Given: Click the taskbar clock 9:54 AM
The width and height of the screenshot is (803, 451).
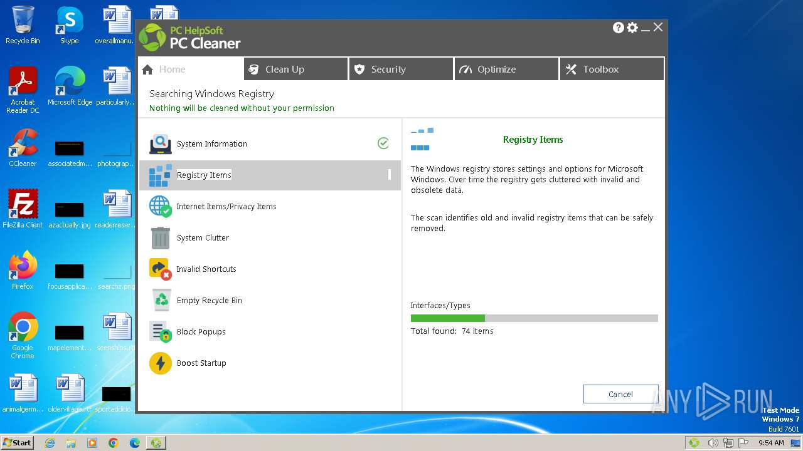Looking at the screenshot, I should (x=771, y=443).
